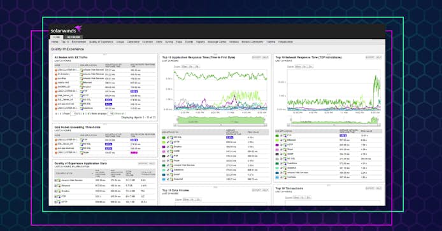Expand HTTP row in Application Stats
Screen dimensions: 442x231
(56, 202)
